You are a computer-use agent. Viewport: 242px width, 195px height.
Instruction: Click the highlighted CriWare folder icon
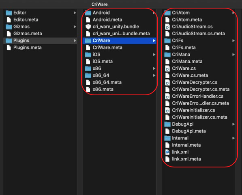click(88, 41)
